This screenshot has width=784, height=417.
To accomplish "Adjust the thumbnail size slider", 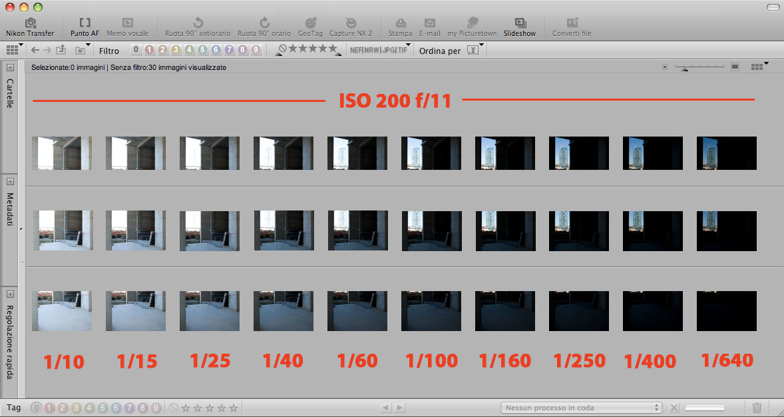I will point(699,67).
